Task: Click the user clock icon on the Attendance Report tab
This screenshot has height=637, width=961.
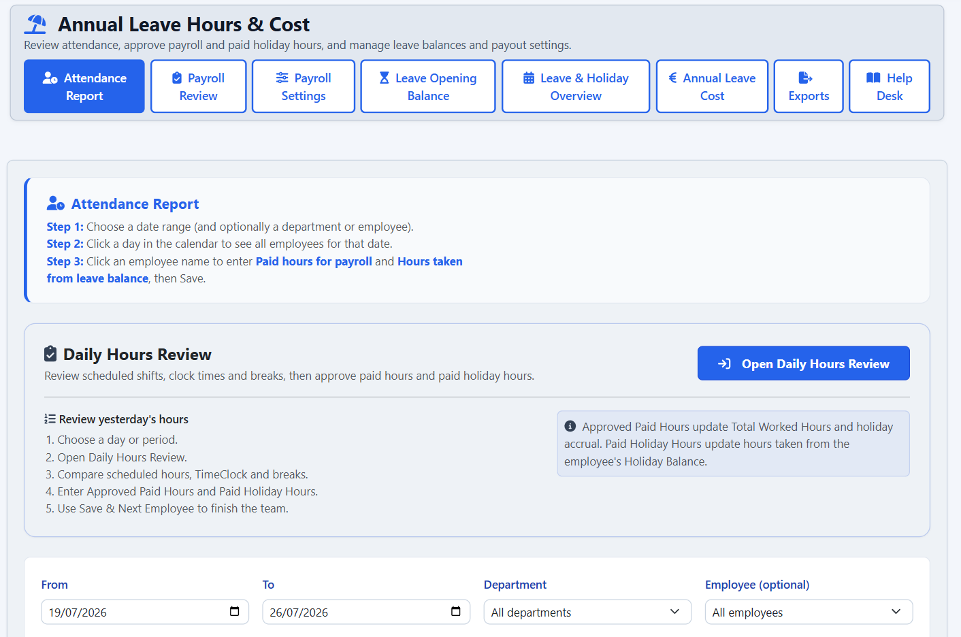Action: pyautogui.click(x=50, y=78)
